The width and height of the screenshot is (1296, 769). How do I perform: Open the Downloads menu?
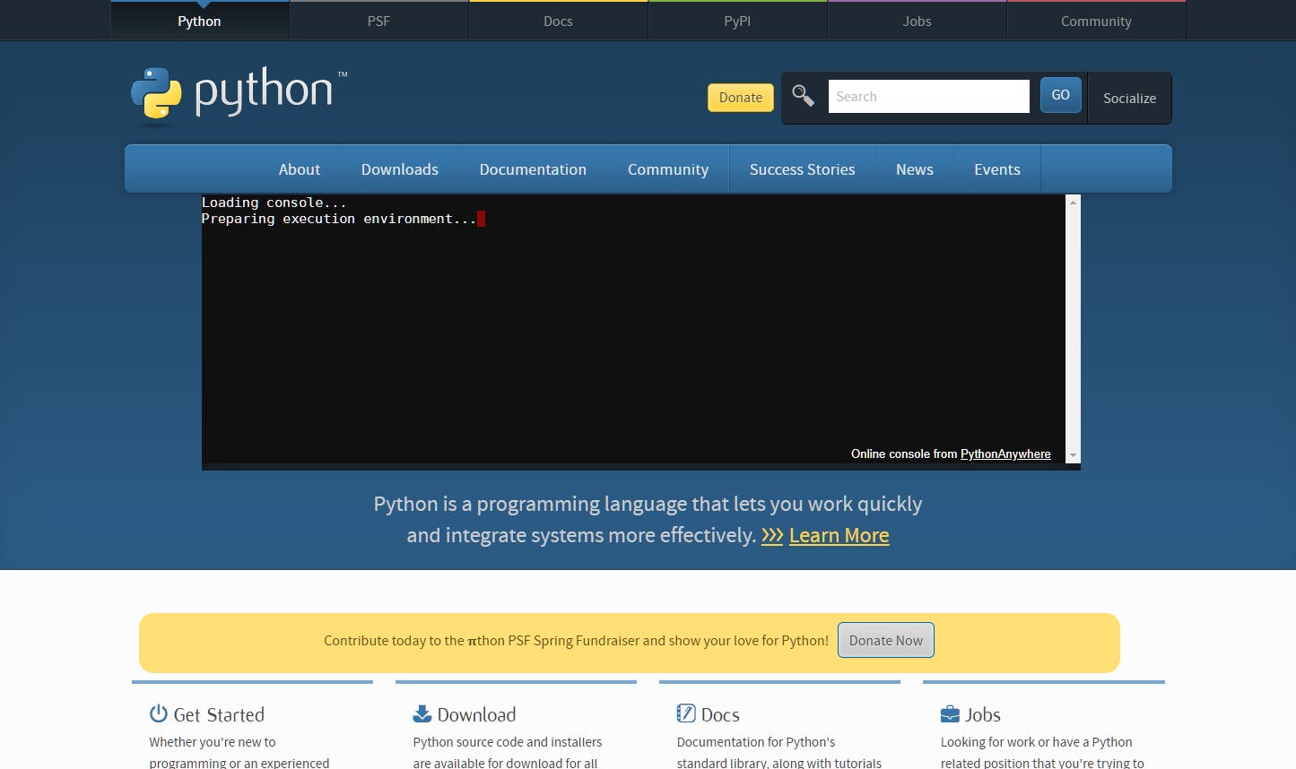pyautogui.click(x=399, y=169)
